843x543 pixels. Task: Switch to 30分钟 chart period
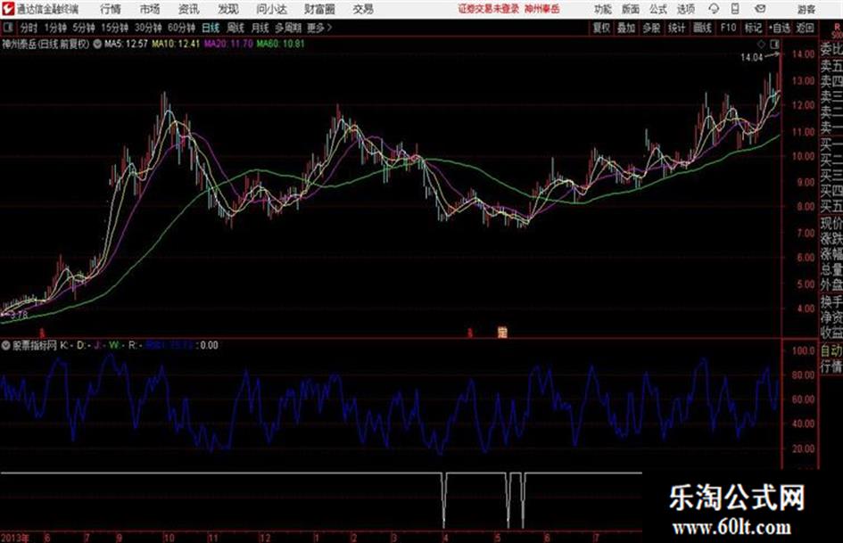point(148,28)
